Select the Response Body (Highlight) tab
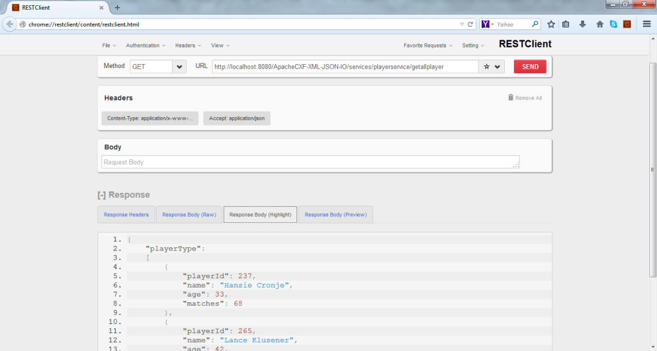 coord(260,215)
